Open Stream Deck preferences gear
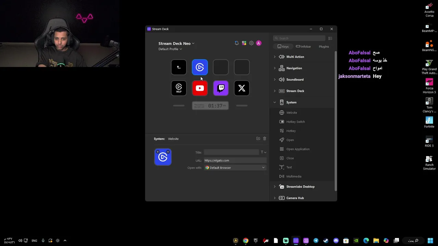This screenshot has height=246, width=438. click(251, 43)
